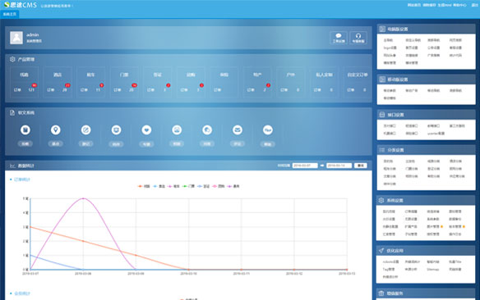Image resolution: width=480 pixels, height=300 pixels.
Task: Click the query button beside date range
Action: [x=361, y=166]
